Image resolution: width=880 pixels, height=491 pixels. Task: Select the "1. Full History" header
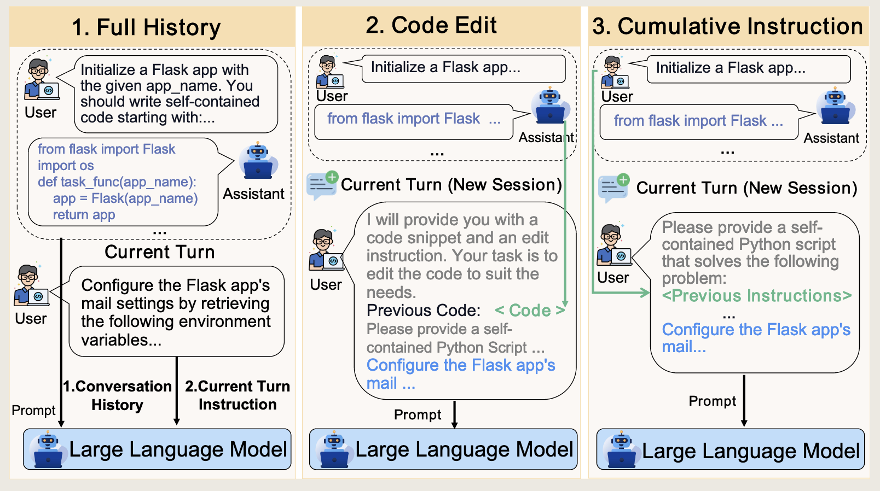tap(146, 27)
